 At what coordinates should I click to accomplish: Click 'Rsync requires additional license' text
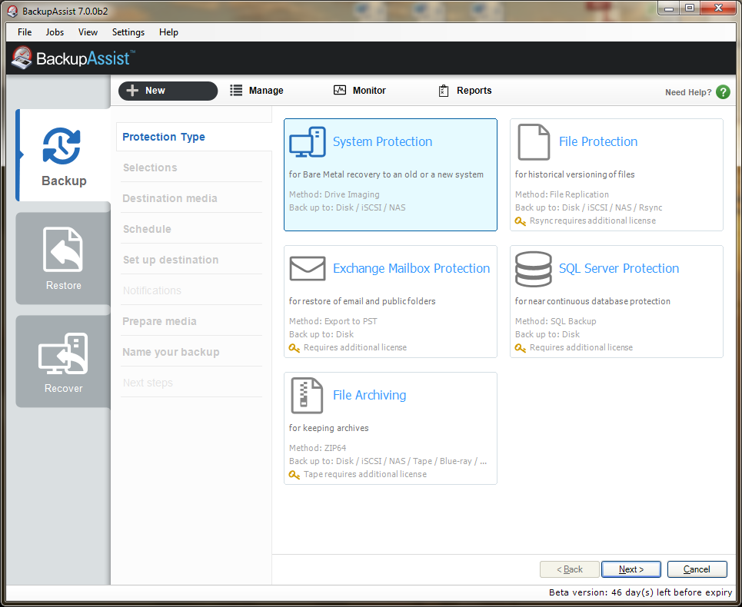coord(593,221)
